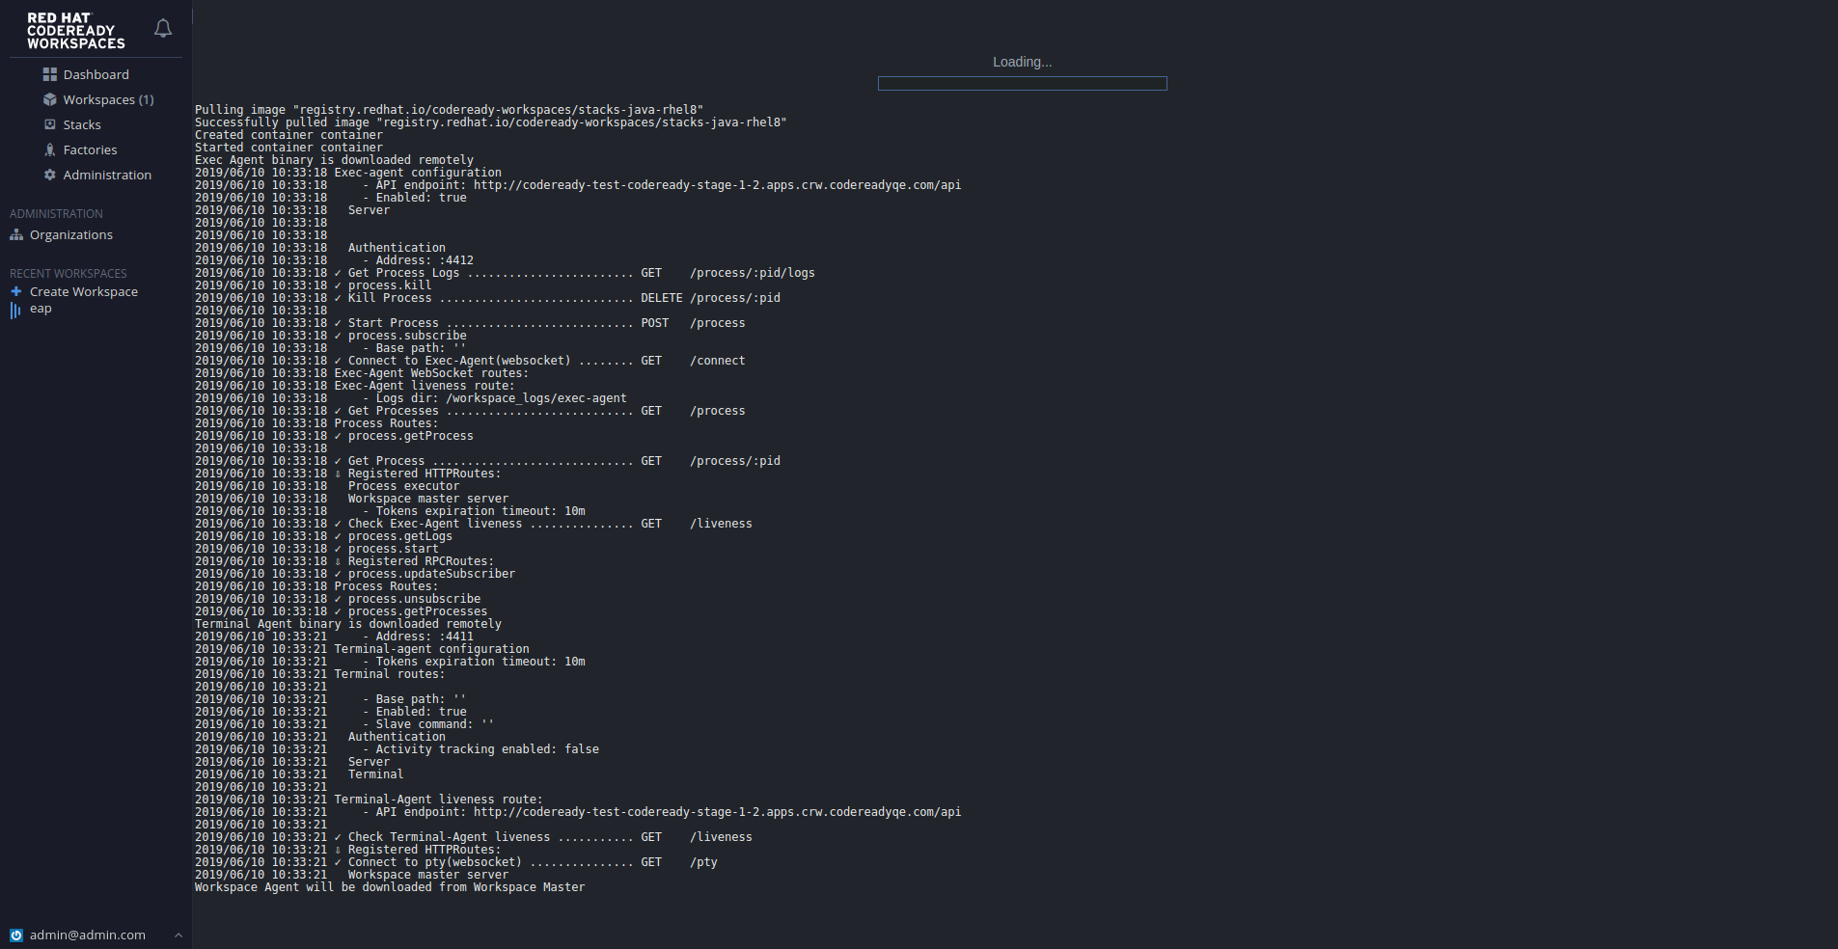The height and width of the screenshot is (949, 1838).
Task: Open the Administration menu label
Action: [108, 175]
